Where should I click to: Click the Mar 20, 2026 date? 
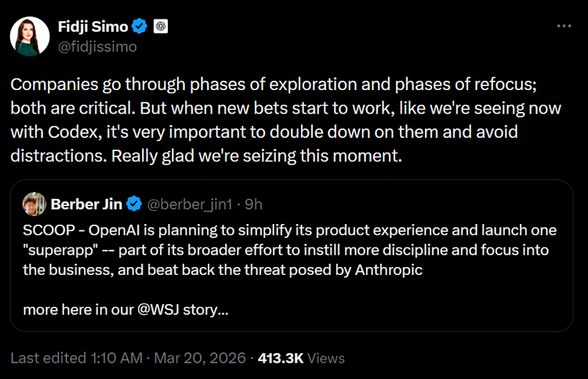point(199,358)
